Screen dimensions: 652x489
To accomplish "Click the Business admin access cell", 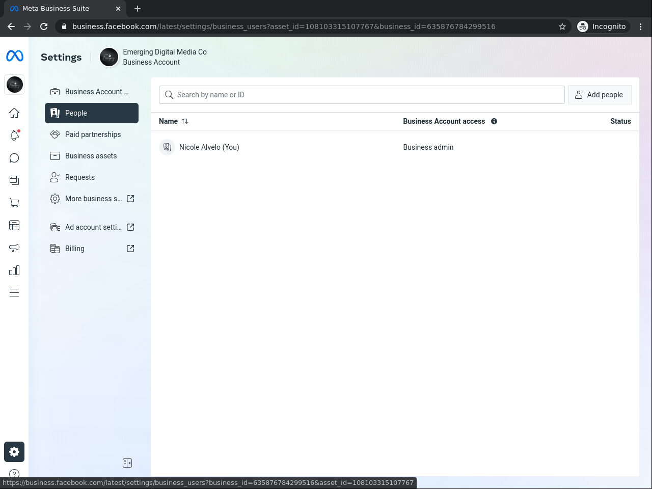I will click(x=428, y=147).
